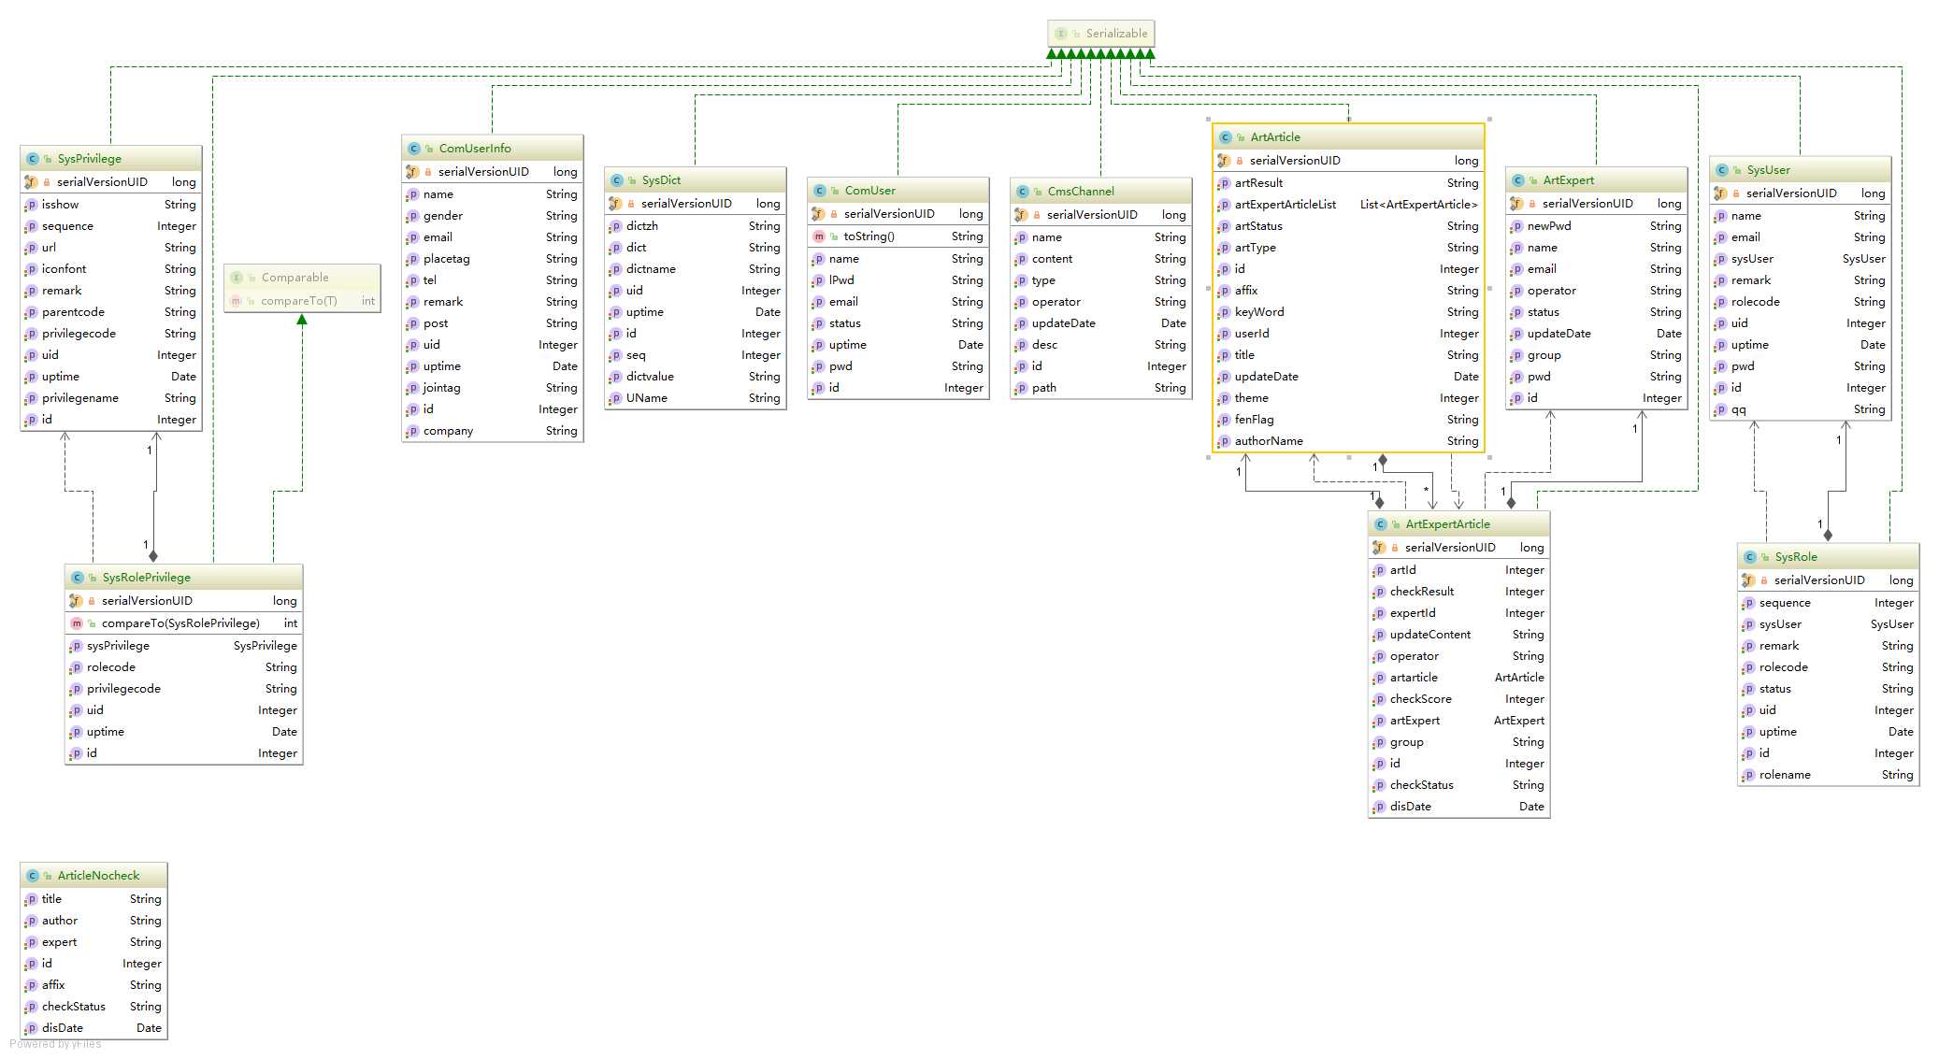Select the SysDict class title
1939x1059 pixels.
[661, 180]
